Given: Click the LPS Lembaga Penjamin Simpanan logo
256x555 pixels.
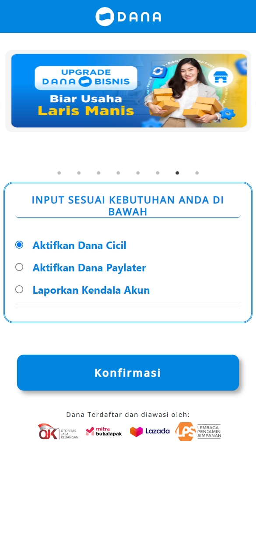Looking at the screenshot, I should click(x=198, y=431).
